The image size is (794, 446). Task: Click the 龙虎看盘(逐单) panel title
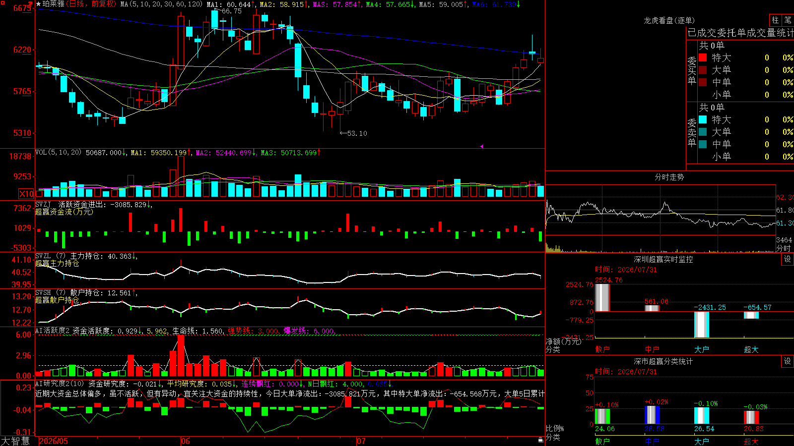coord(669,20)
